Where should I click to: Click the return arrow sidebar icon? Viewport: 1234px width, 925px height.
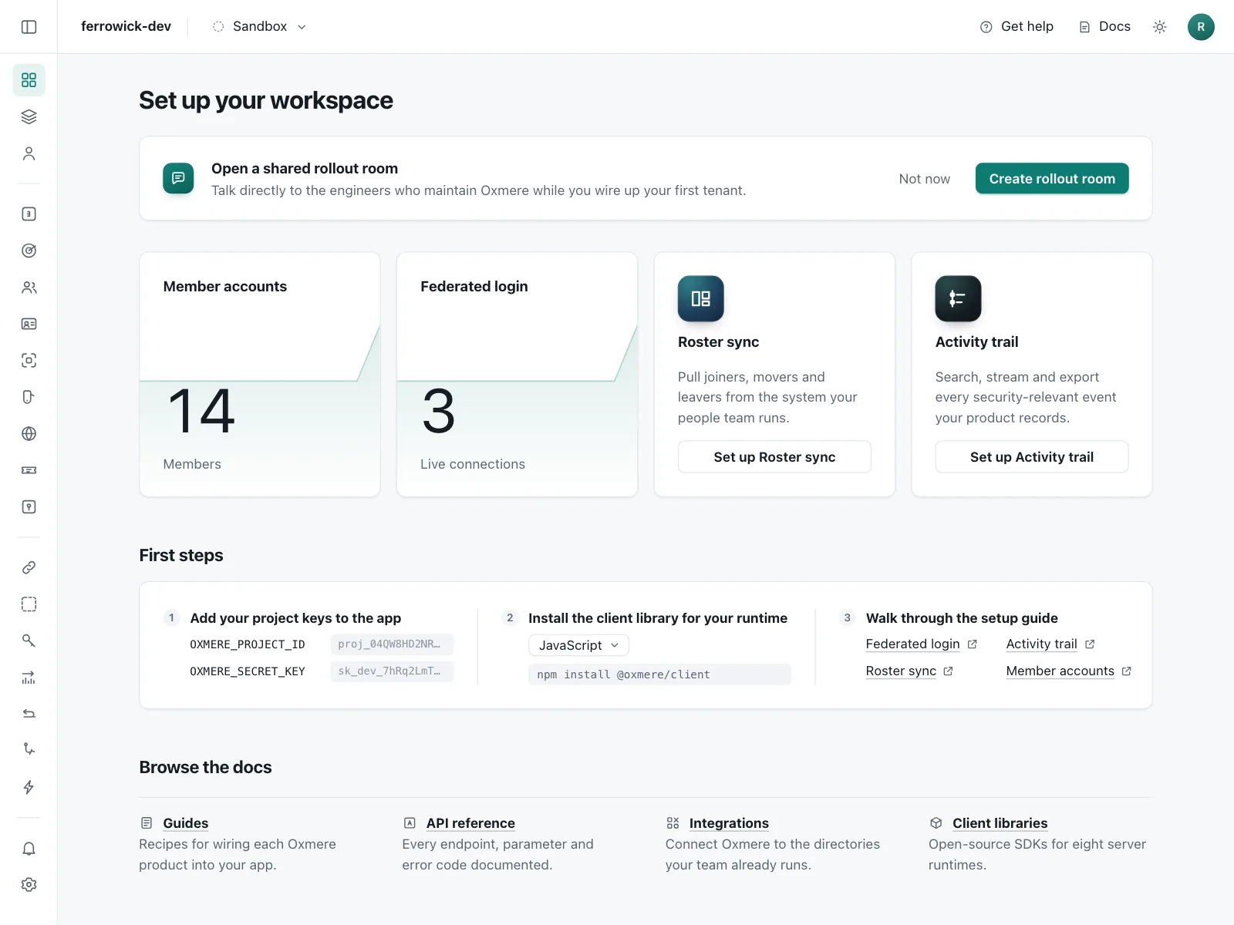(x=29, y=714)
